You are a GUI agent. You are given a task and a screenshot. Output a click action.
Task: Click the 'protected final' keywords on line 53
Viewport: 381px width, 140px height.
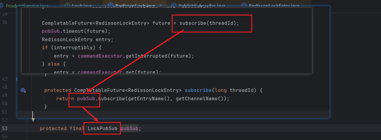(x=62, y=128)
